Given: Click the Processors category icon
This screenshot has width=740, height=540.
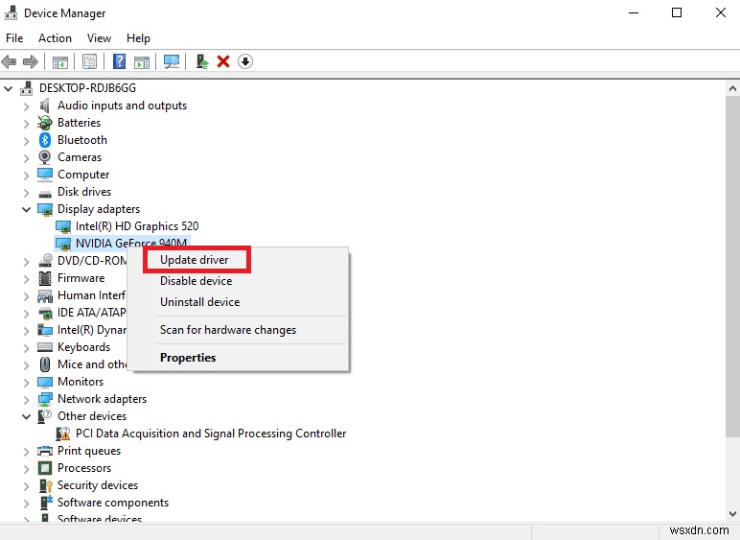Looking at the screenshot, I should pyautogui.click(x=45, y=468).
